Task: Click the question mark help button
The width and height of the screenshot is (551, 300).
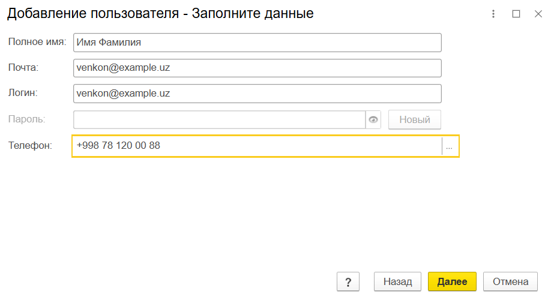Action: (x=348, y=281)
